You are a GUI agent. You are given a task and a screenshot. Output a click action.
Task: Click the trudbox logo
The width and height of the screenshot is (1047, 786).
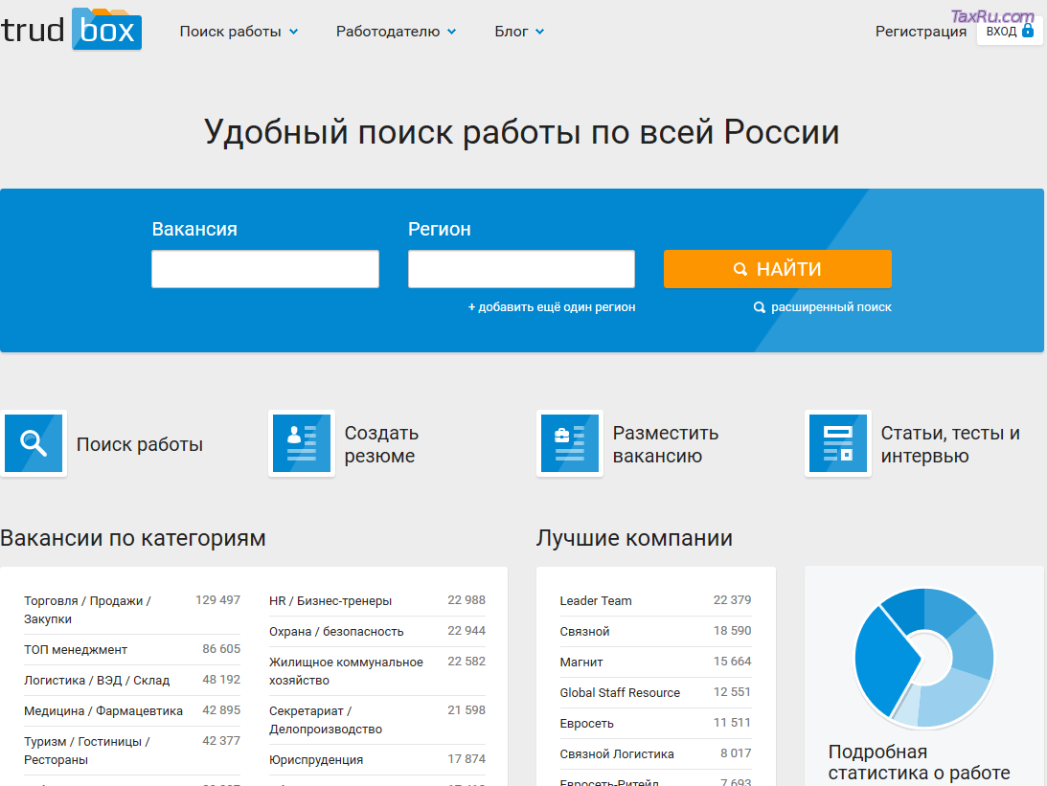(x=72, y=30)
